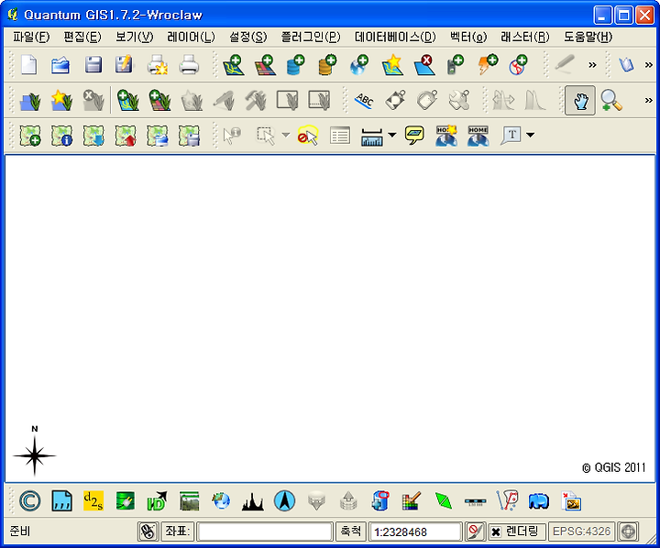Select features with the rectangle selection tool
Viewport: 660px width, 548px height.
(266, 136)
